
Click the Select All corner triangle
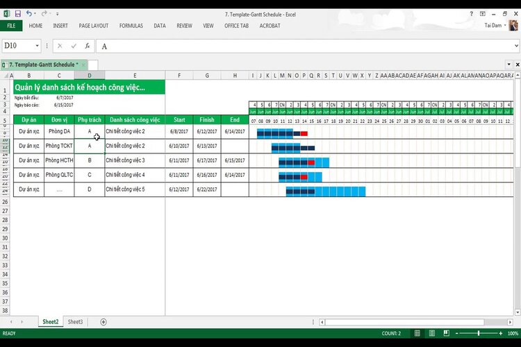point(6,76)
